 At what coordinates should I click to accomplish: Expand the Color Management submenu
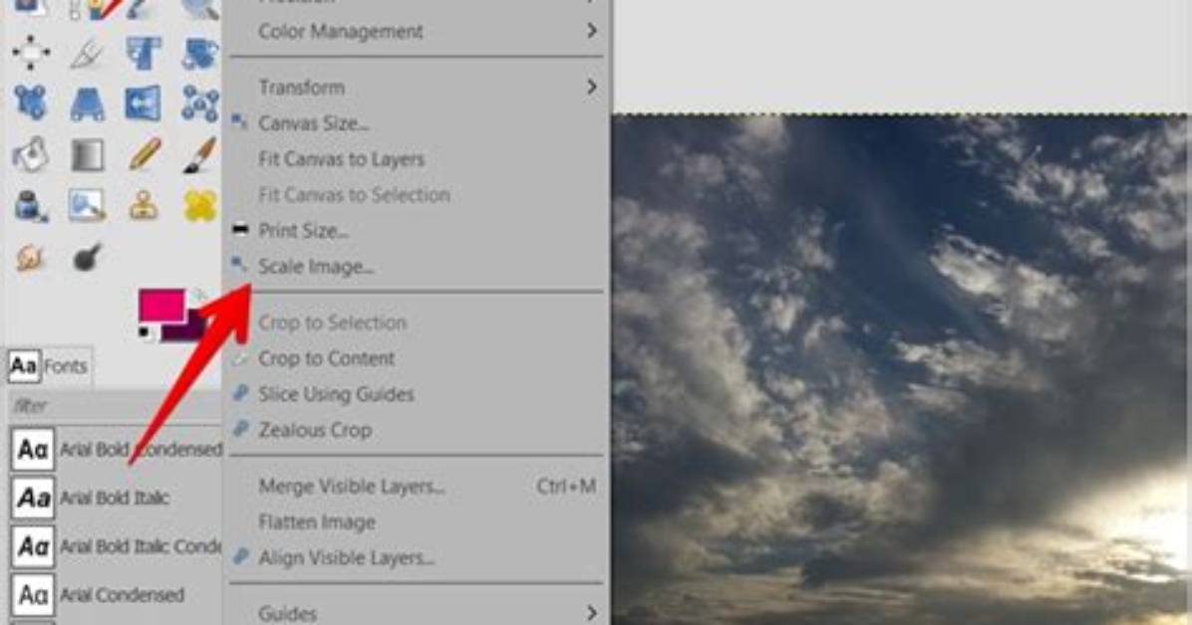click(417, 31)
